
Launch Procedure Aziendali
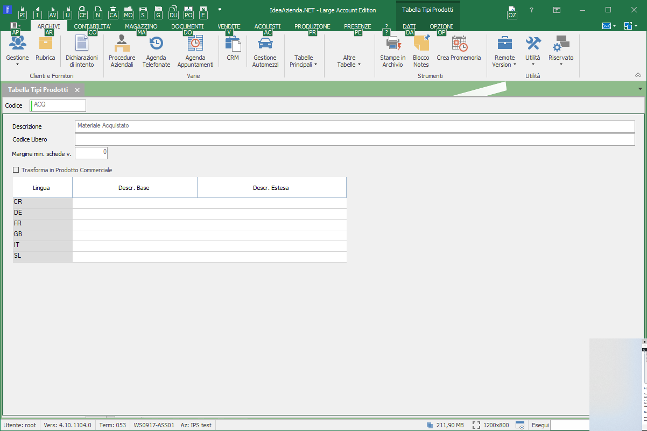(x=122, y=51)
